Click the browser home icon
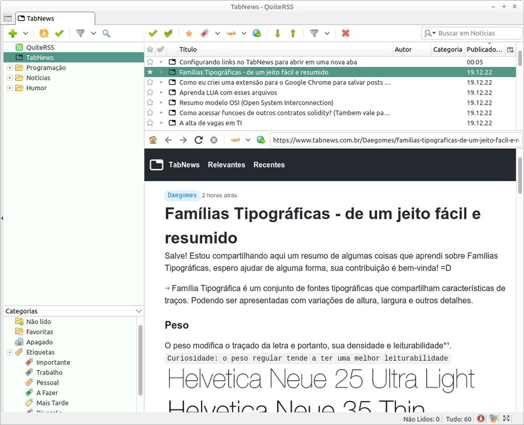 [x=153, y=140]
